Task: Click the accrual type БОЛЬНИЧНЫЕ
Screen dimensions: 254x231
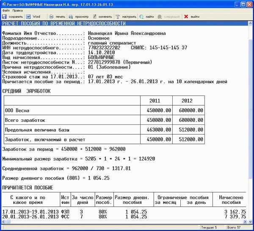Action: point(102,57)
